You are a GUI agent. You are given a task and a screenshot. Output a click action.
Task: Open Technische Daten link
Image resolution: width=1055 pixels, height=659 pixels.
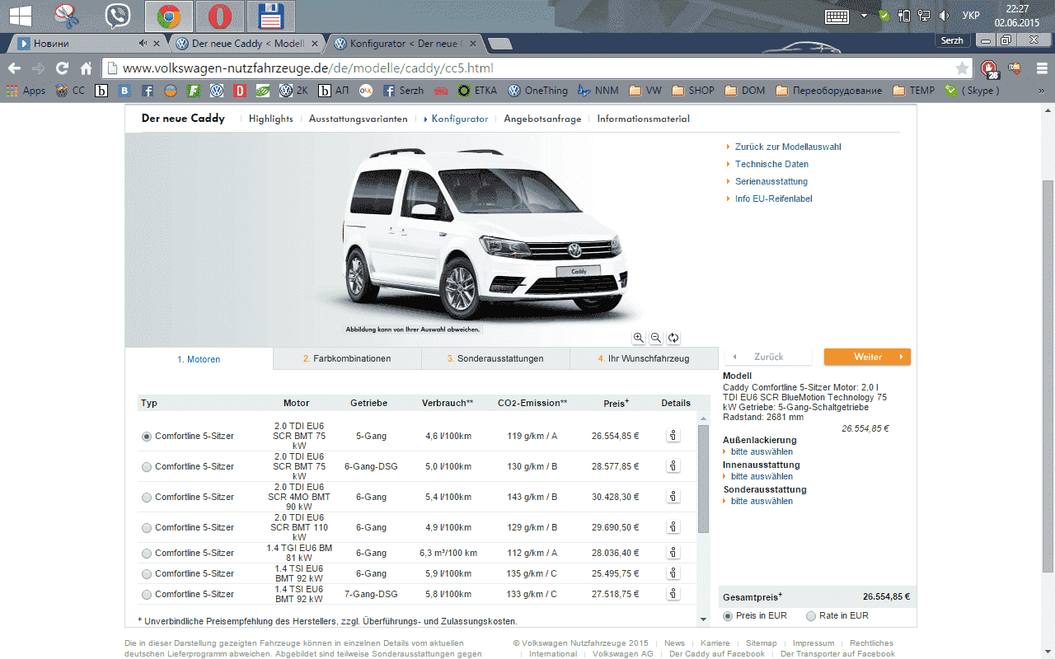click(771, 164)
